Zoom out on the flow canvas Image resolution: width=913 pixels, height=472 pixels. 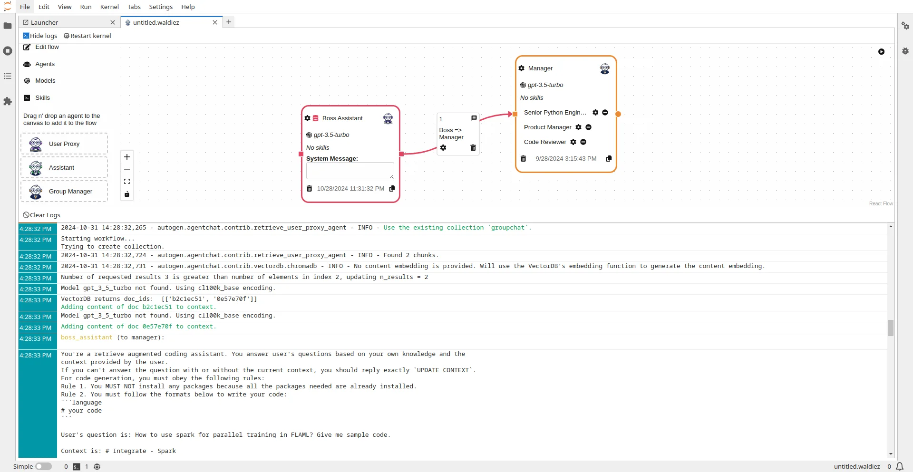point(127,169)
